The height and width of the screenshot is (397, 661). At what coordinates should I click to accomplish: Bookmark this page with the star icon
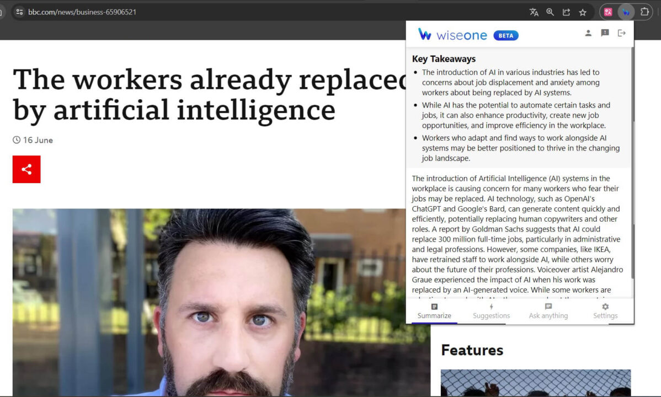583,12
